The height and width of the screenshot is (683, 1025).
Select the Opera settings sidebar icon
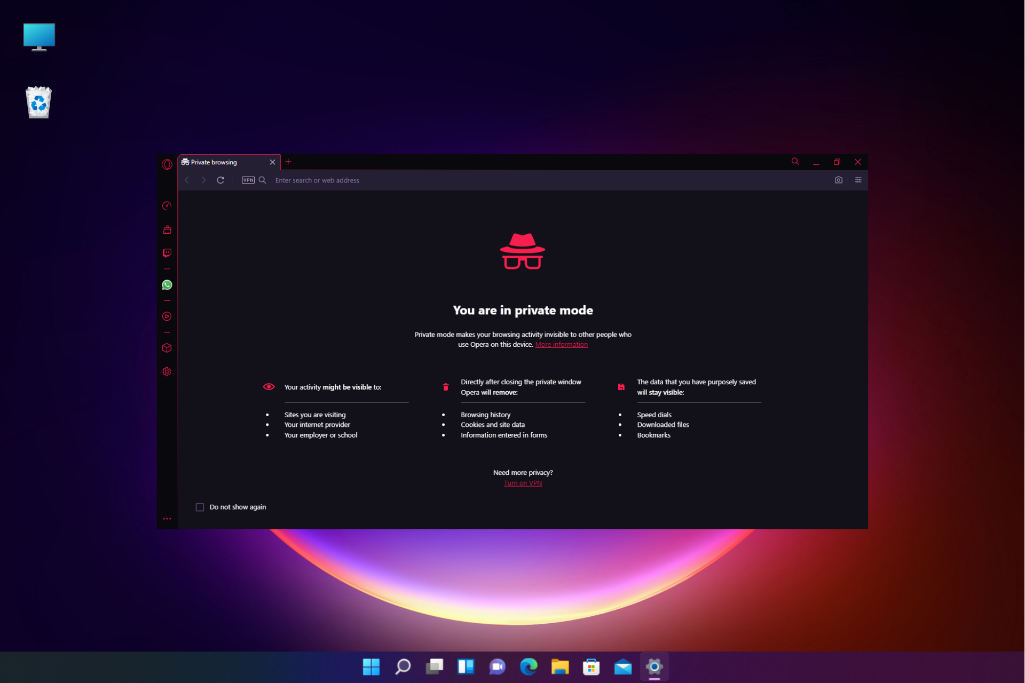pyautogui.click(x=166, y=371)
